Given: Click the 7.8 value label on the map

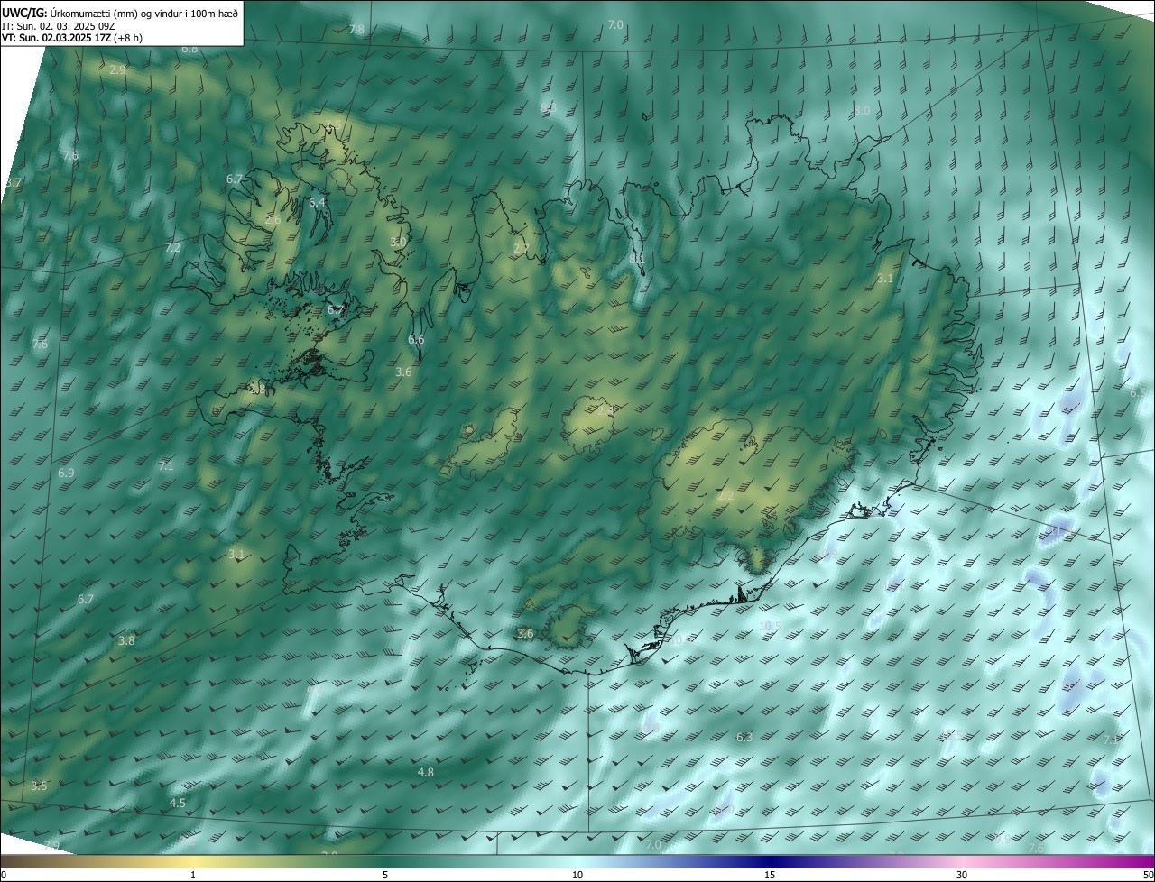Looking at the screenshot, I should tap(357, 30).
